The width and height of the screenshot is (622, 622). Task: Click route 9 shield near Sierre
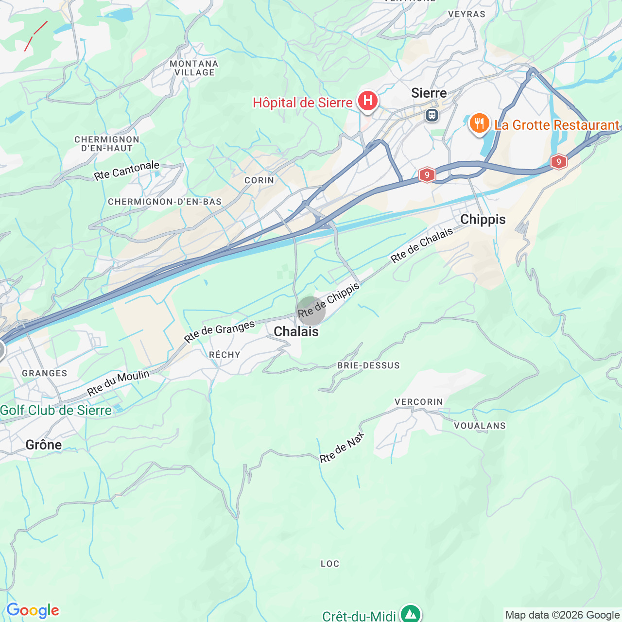click(427, 174)
